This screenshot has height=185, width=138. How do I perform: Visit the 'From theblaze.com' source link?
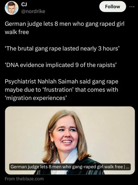point(24,179)
